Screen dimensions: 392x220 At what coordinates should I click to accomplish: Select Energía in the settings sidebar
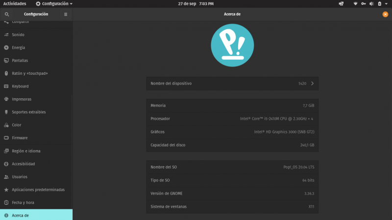point(19,48)
